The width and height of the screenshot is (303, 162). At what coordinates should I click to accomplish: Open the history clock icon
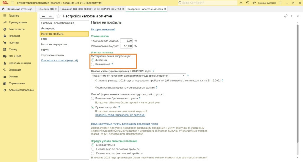click(247, 3)
